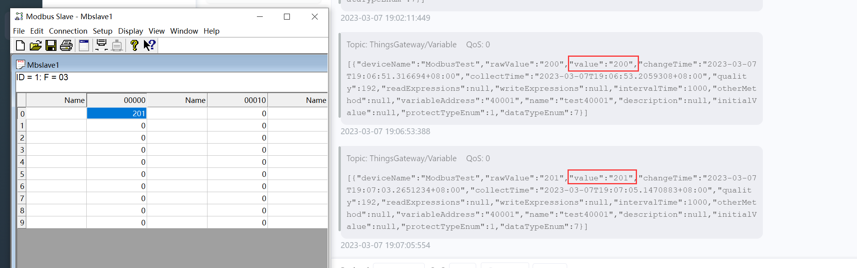Open the Setup menu
The height and width of the screenshot is (268, 857).
coord(102,31)
